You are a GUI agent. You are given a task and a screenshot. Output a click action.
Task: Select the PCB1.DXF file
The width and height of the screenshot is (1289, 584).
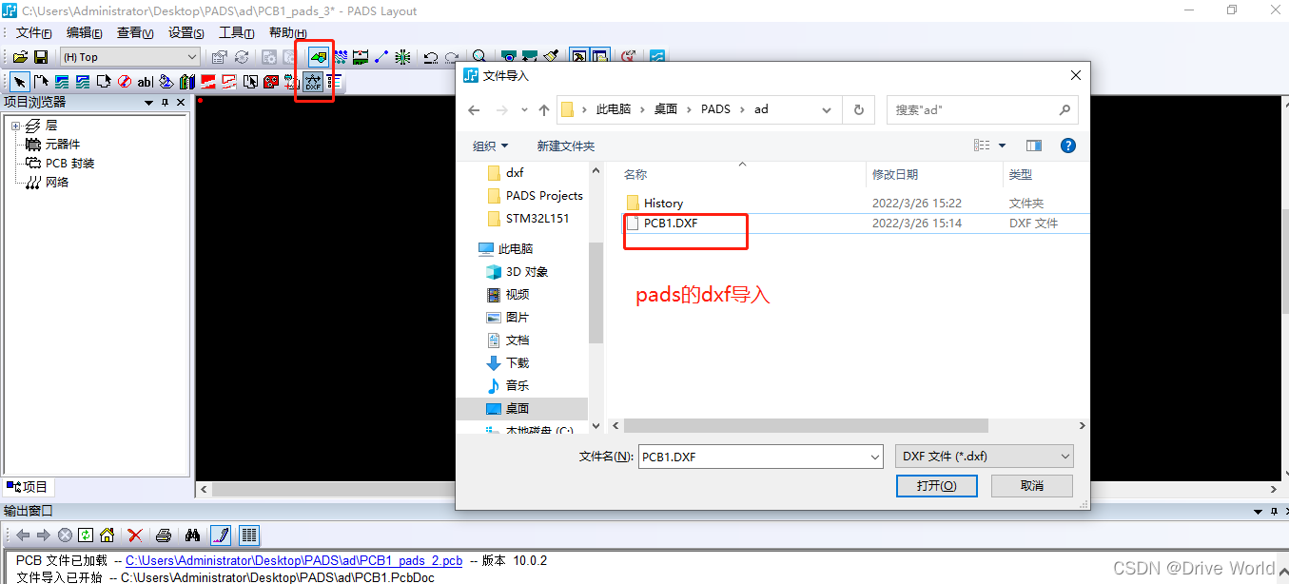671,224
